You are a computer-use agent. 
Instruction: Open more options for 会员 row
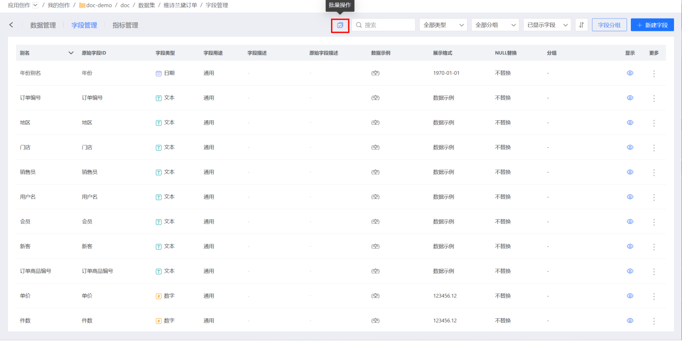pyautogui.click(x=654, y=222)
